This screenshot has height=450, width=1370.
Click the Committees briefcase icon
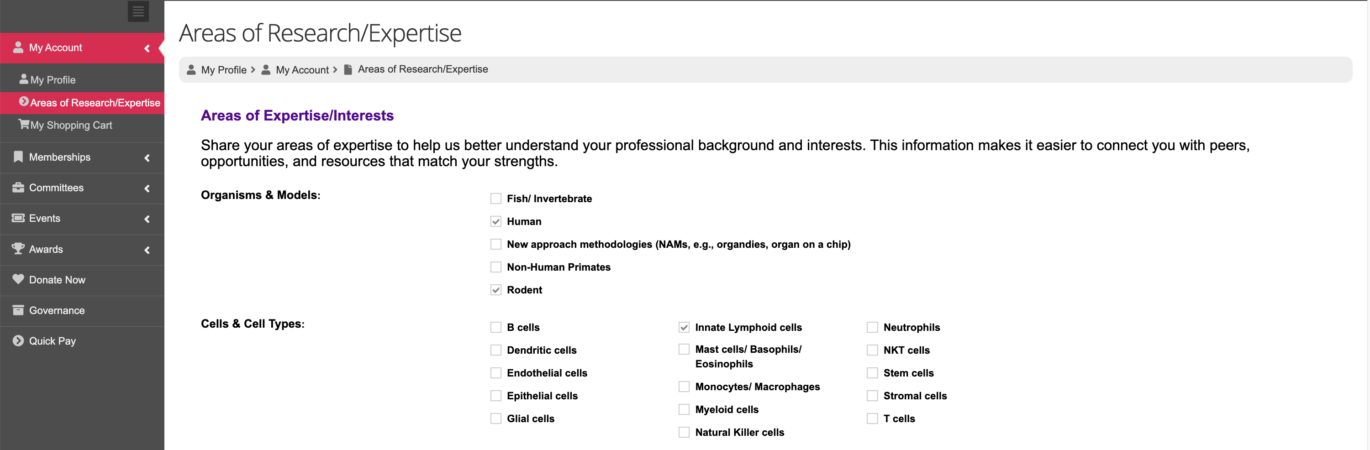pos(18,188)
